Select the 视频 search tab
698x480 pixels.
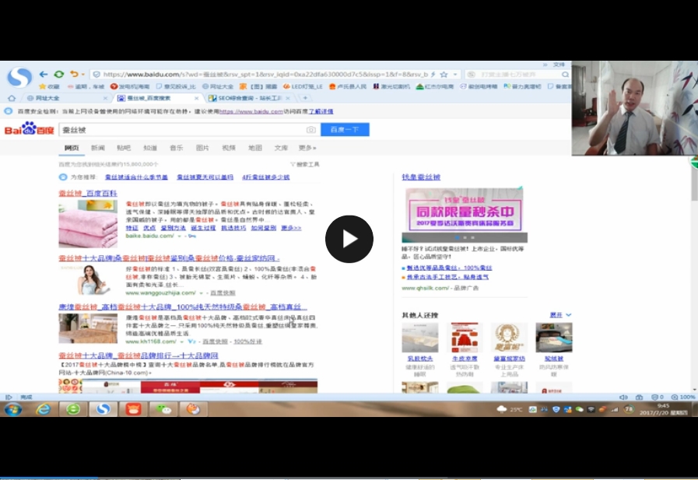coord(229,148)
